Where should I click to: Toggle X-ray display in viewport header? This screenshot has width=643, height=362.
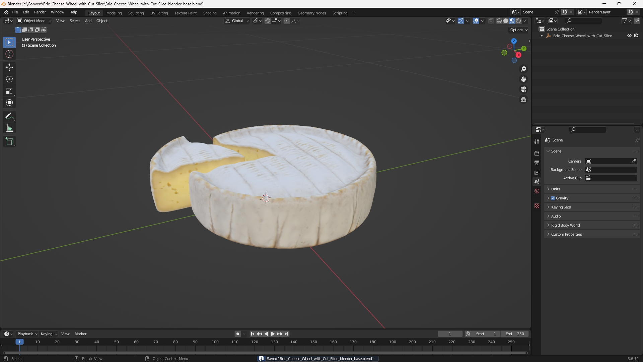pos(491,21)
